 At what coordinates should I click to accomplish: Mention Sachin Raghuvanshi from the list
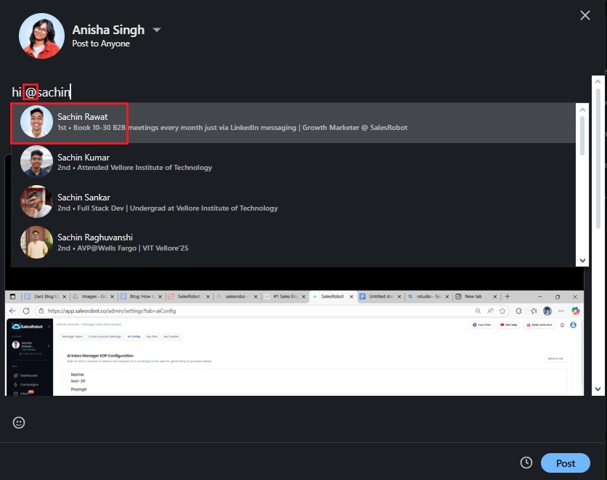pyautogui.click(x=293, y=243)
